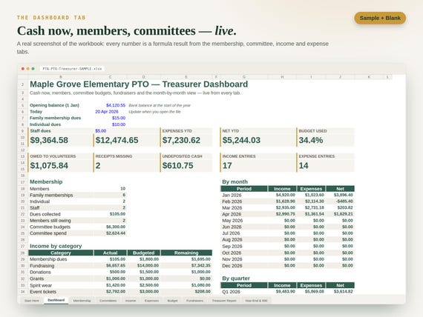The width and height of the screenshot is (423, 317).
Task: Click the Members still owing row label
Action: click(50, 220)
